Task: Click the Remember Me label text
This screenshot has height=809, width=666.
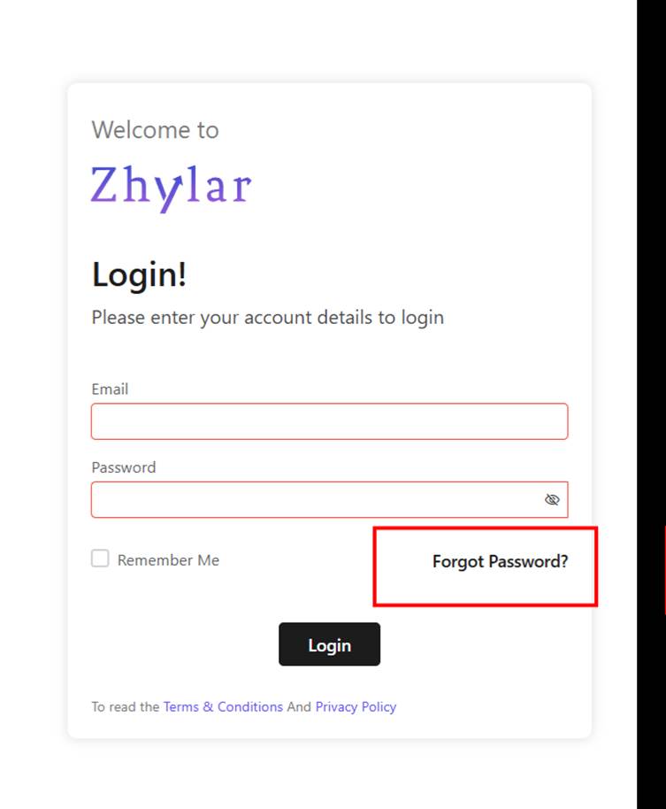Action: (x=168, y=560)
